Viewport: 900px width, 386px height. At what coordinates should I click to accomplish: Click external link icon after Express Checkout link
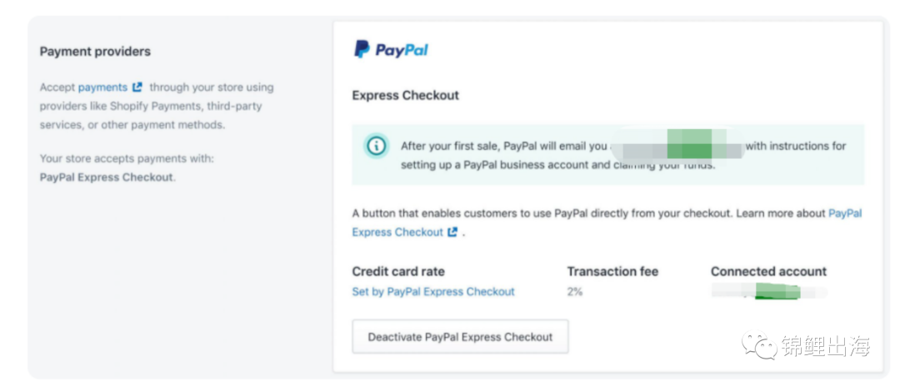coord(452,233)
